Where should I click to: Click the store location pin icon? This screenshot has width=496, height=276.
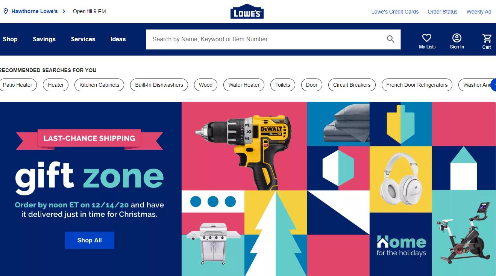click(x=6, y=11)
